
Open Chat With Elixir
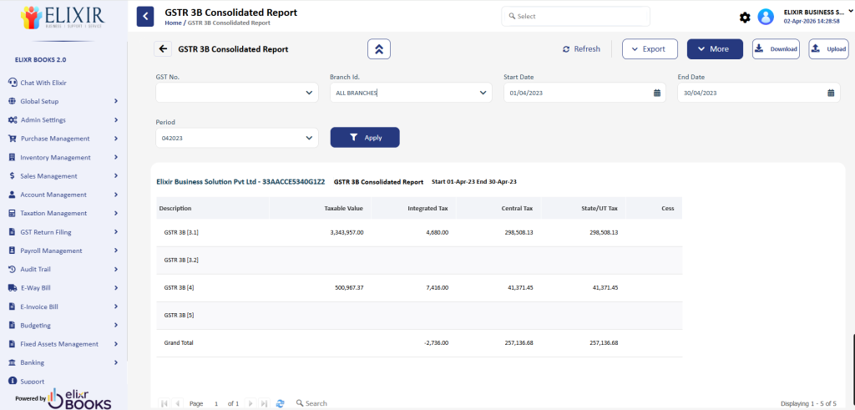(x=43, y=83)
